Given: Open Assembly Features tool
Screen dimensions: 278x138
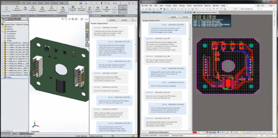Looking at the screenshot, I should (73, 9).
